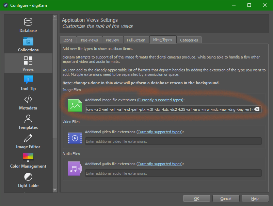Open Color Management settings
The image size is (273, 206).
tap(28, 161)
